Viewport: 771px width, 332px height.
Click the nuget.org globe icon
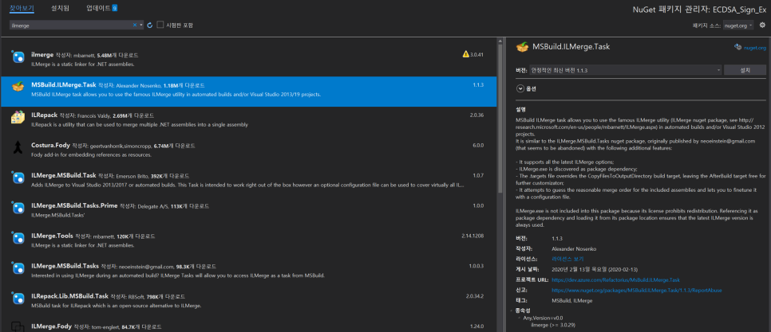coord(737,47)
